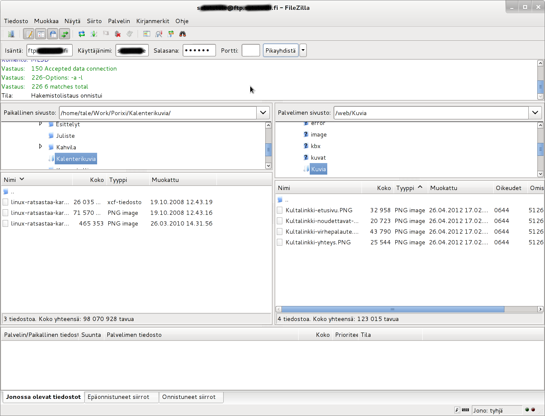Viewport: 545px width, 416px height.
Task: Open the Siirto menu
Action: click(x=94, y=21)
